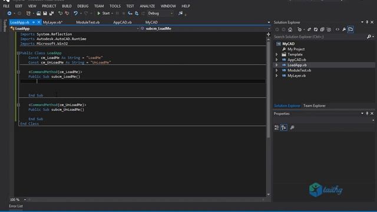This screenshot has width=377, height=212.
Task: Click the Save toolbar icon
Action: point(45,14)
